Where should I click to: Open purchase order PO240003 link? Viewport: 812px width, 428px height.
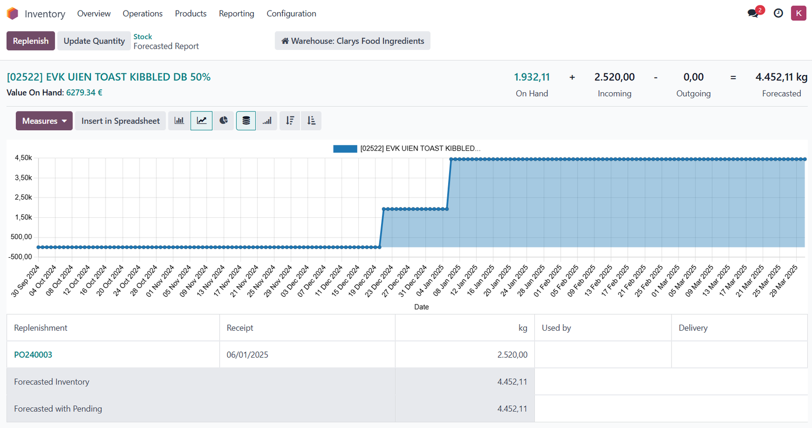(33, 355)
